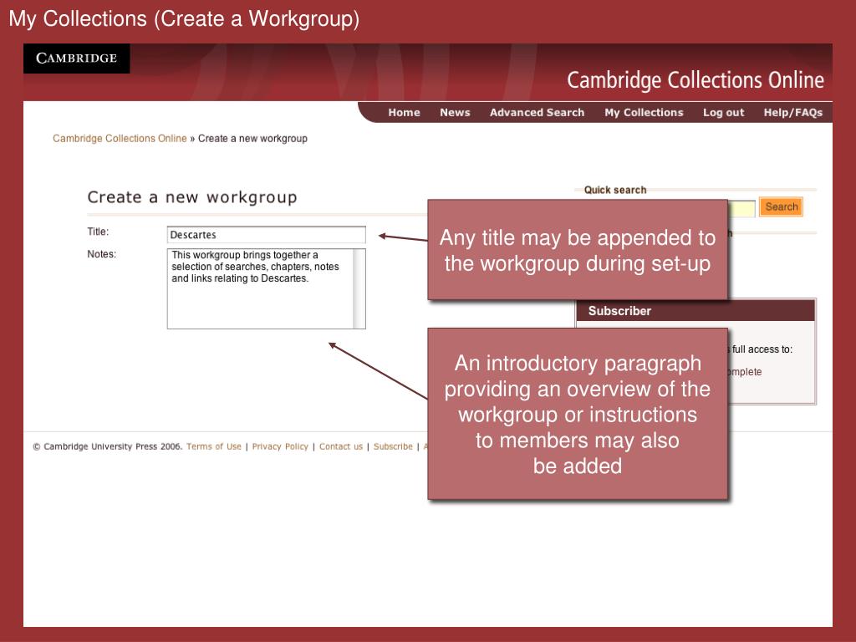
Task: Click Create a new workgroup breadcrumb text
Action: click(252, 139)
